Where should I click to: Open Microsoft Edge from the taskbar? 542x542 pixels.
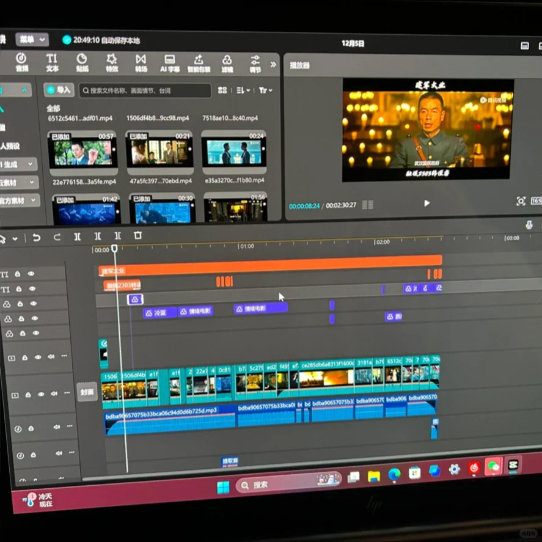tap(394, 474)
